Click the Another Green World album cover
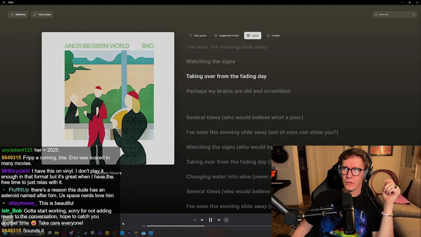Screen dimensions: 421x237 [108, 98]
